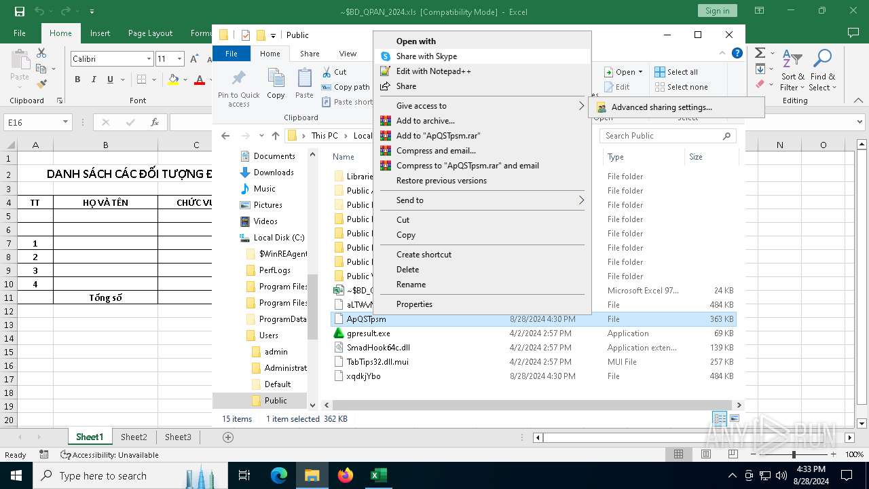Expand the Send to submenu
This screenshot has height=489, width=869.
[482, 200]
